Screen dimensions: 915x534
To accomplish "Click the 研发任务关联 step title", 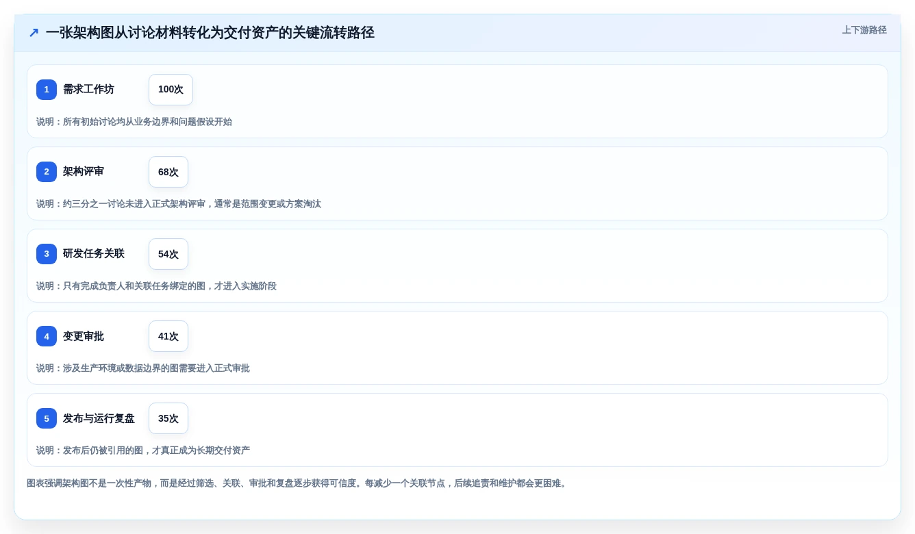I will (x=94, y=254).
